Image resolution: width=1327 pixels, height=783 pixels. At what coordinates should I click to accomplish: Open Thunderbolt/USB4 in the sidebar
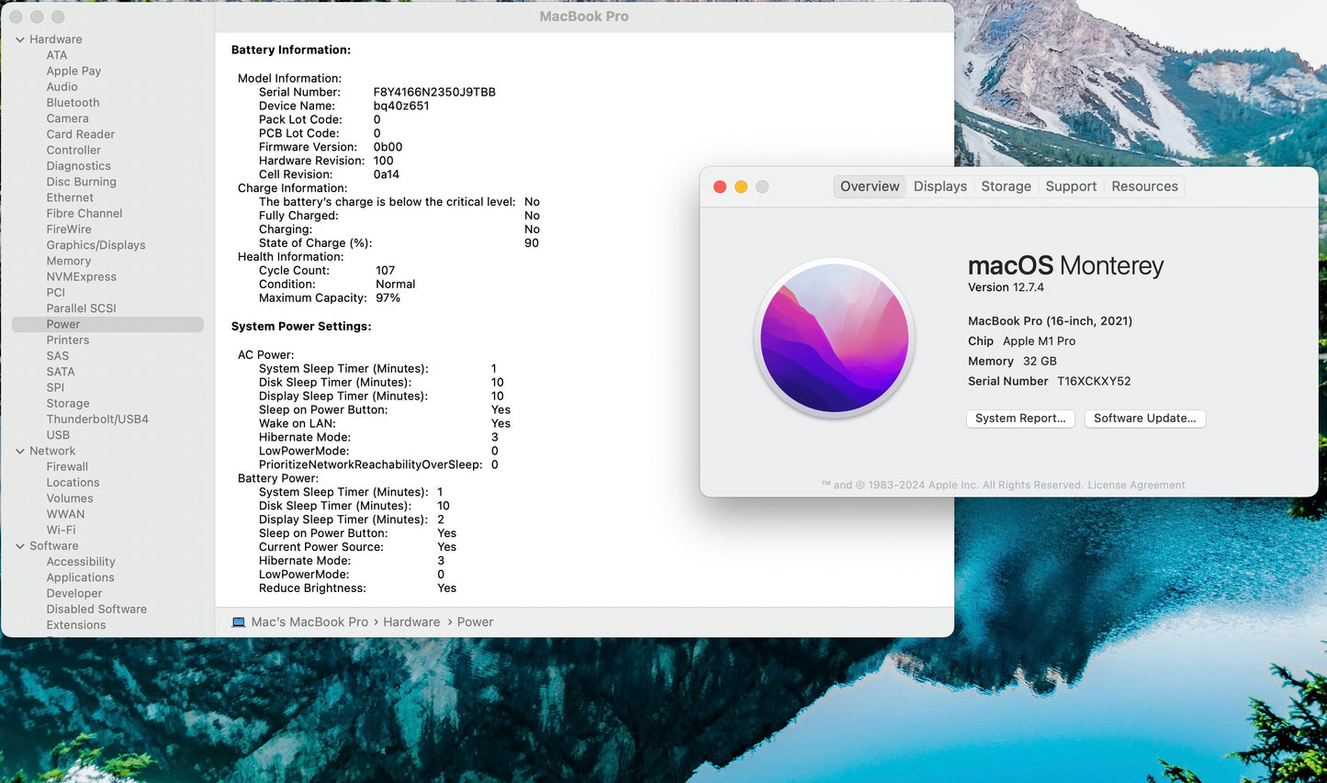(x=97, y=419)
